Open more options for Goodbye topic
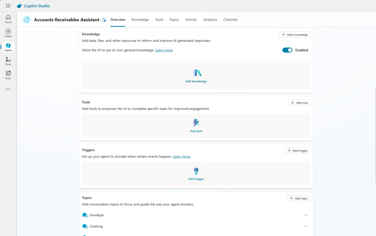 [306, 215]
